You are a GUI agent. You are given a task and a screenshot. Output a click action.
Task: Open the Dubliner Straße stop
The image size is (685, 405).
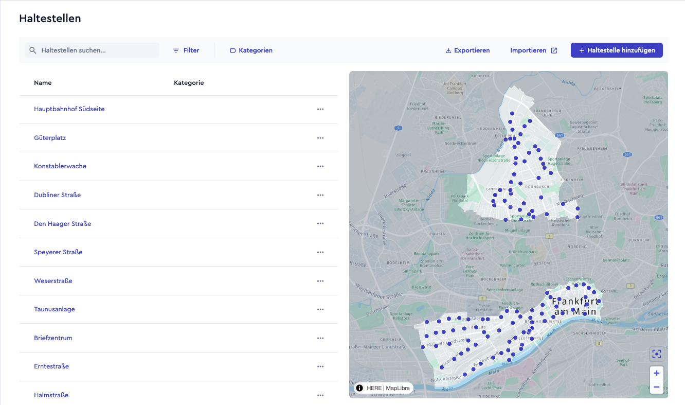[58, 195]
